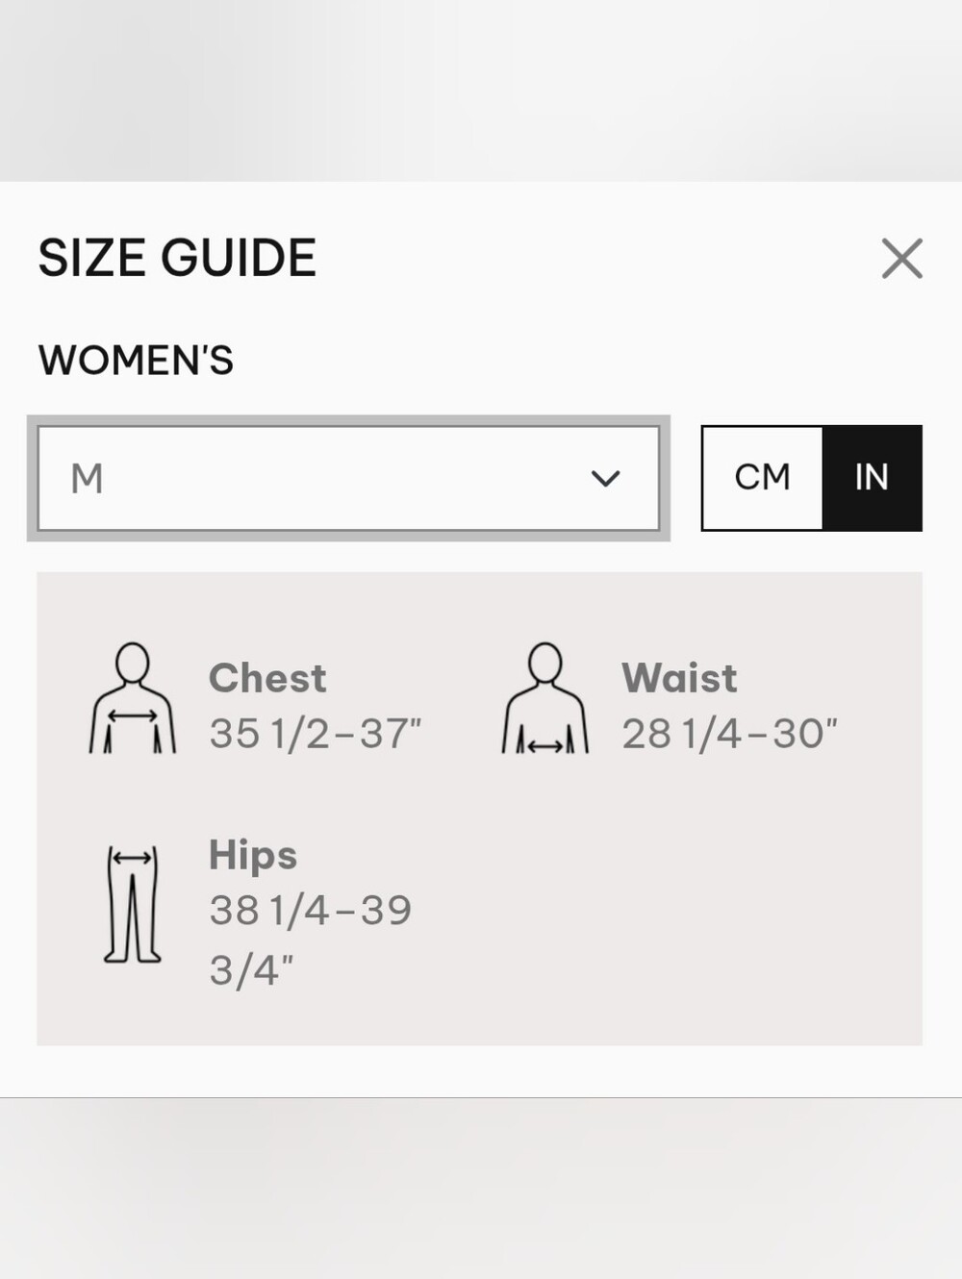Click the hips measurement pants icon
This screenshot has height=1279, width=962.
(x=132, y=904)
